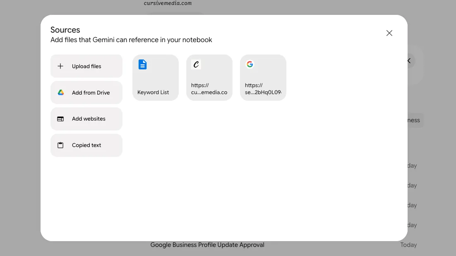
Task: Close the Sources dialog
Action: point(389,33)
